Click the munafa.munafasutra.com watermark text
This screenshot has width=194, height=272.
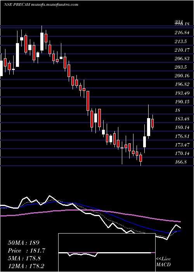tap(55, 5)
